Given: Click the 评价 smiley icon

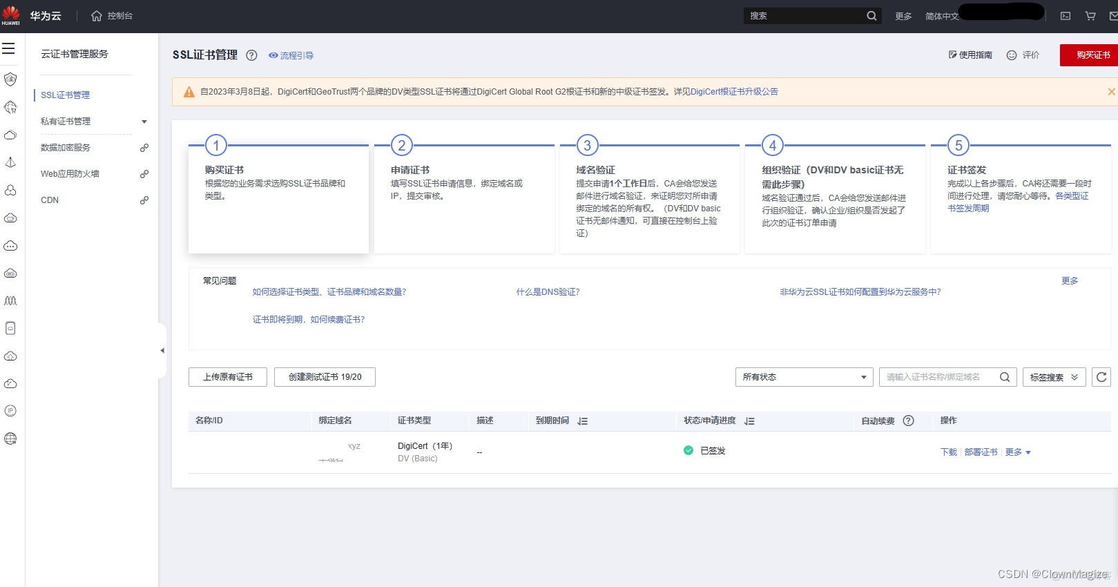Looking at the screenshot, I should [1012, 55].
